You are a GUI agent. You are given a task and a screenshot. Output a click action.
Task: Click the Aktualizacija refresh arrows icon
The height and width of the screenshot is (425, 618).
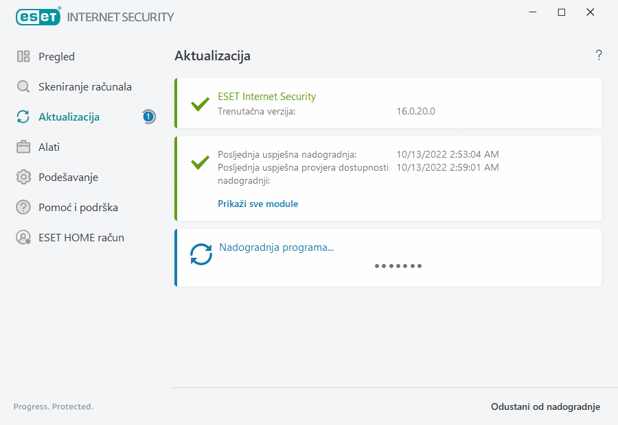[x=23, y=117]
